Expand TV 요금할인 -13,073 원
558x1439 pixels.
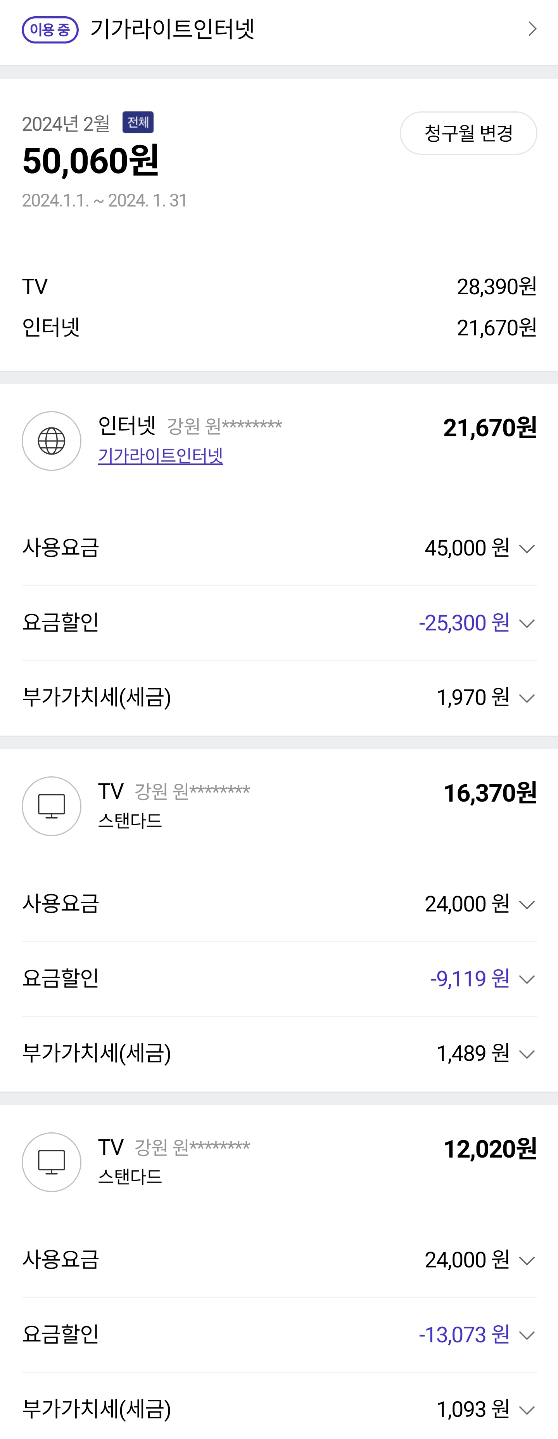(527, 1335)
